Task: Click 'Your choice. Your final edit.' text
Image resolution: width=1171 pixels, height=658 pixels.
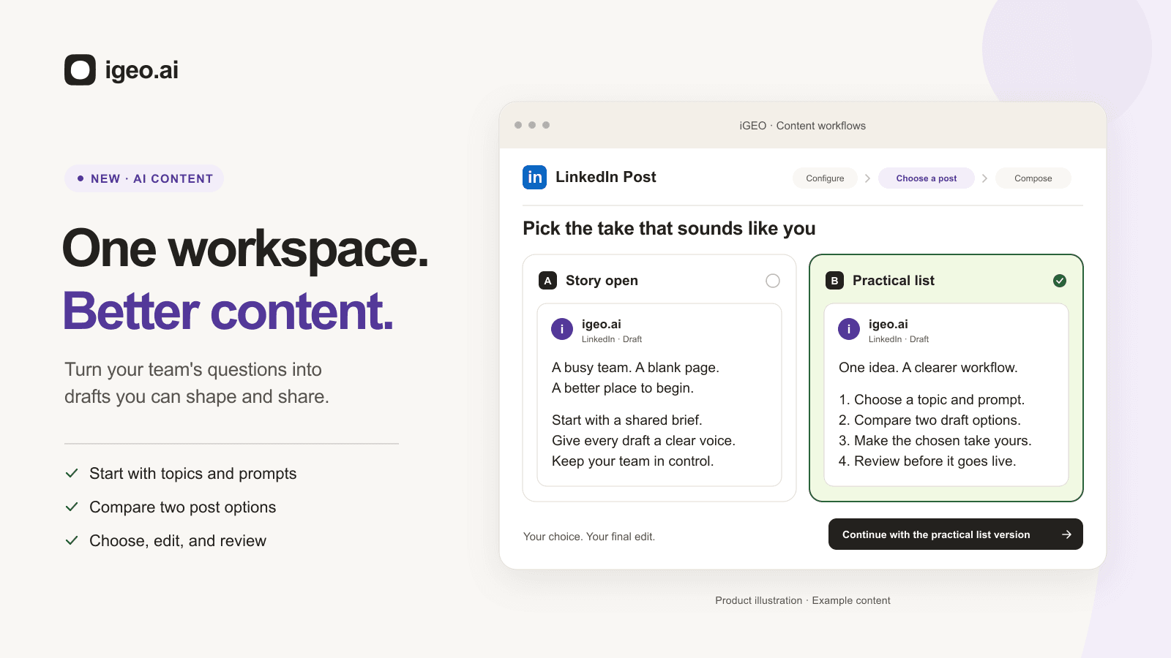Action: 589,537
